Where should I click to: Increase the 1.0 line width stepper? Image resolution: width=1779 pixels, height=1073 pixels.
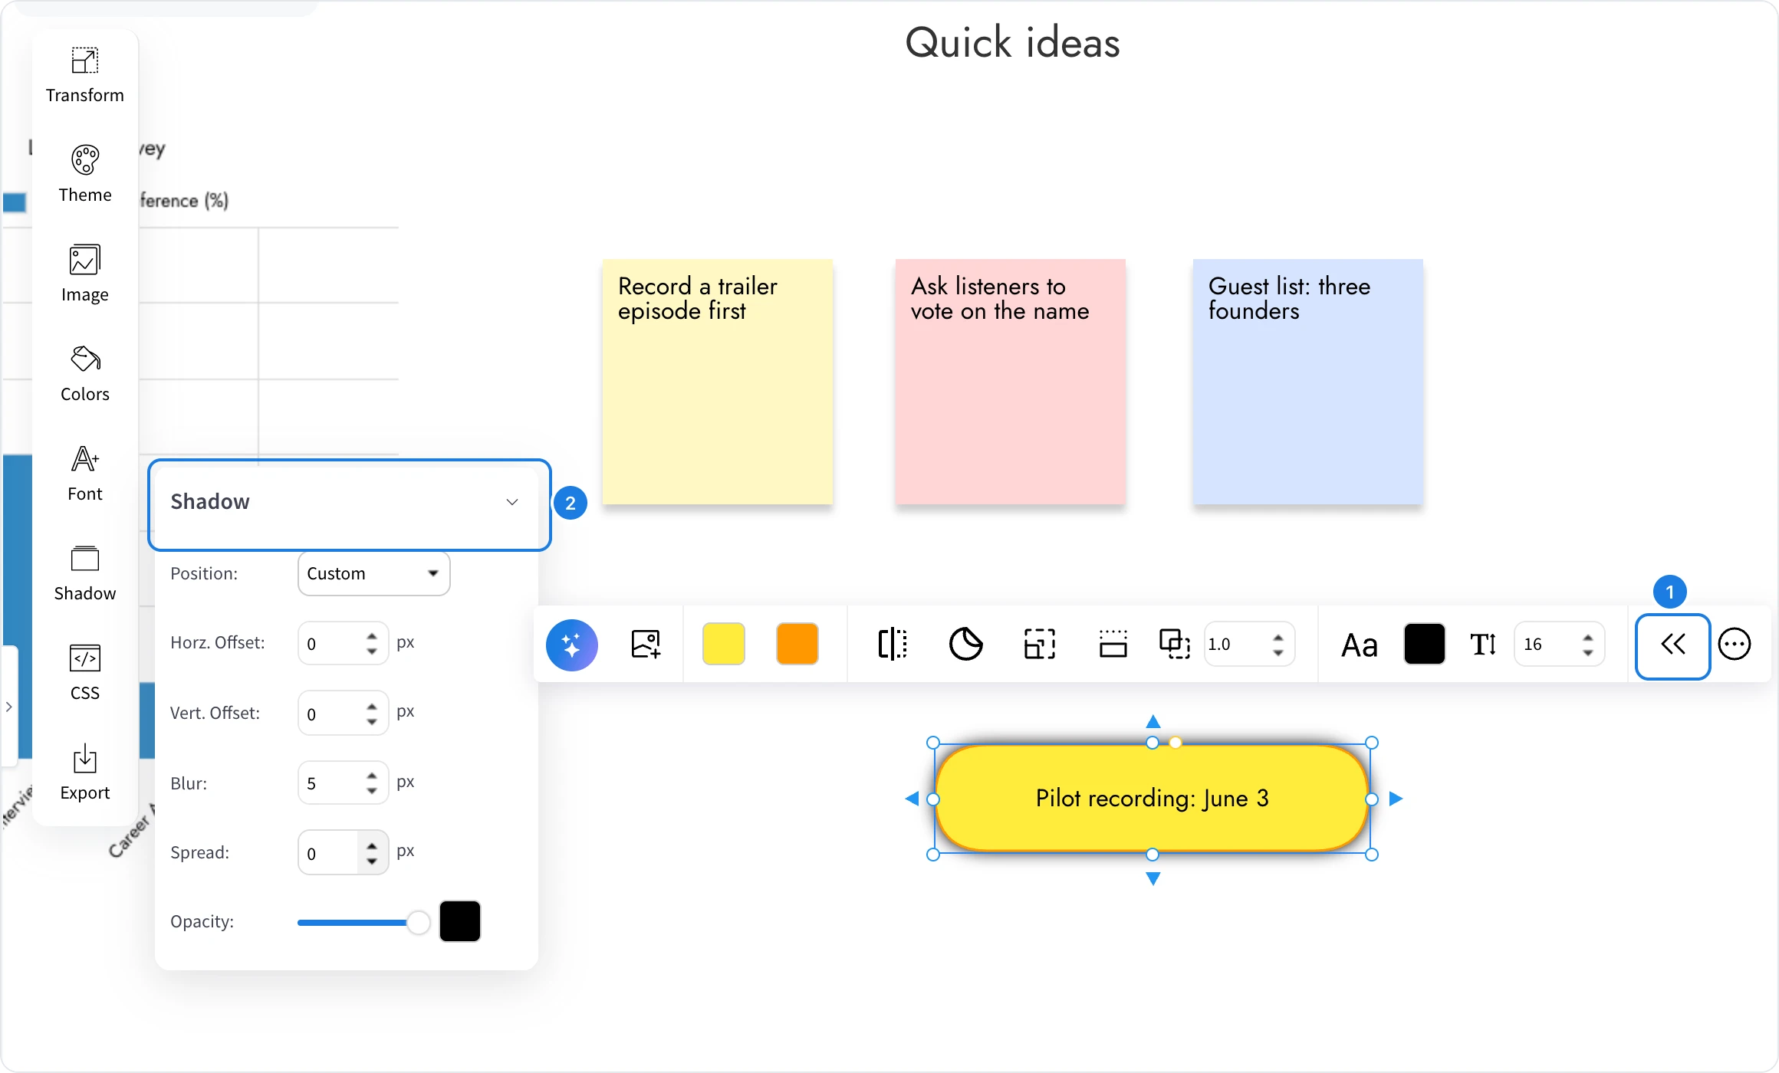pos(1278,637)
